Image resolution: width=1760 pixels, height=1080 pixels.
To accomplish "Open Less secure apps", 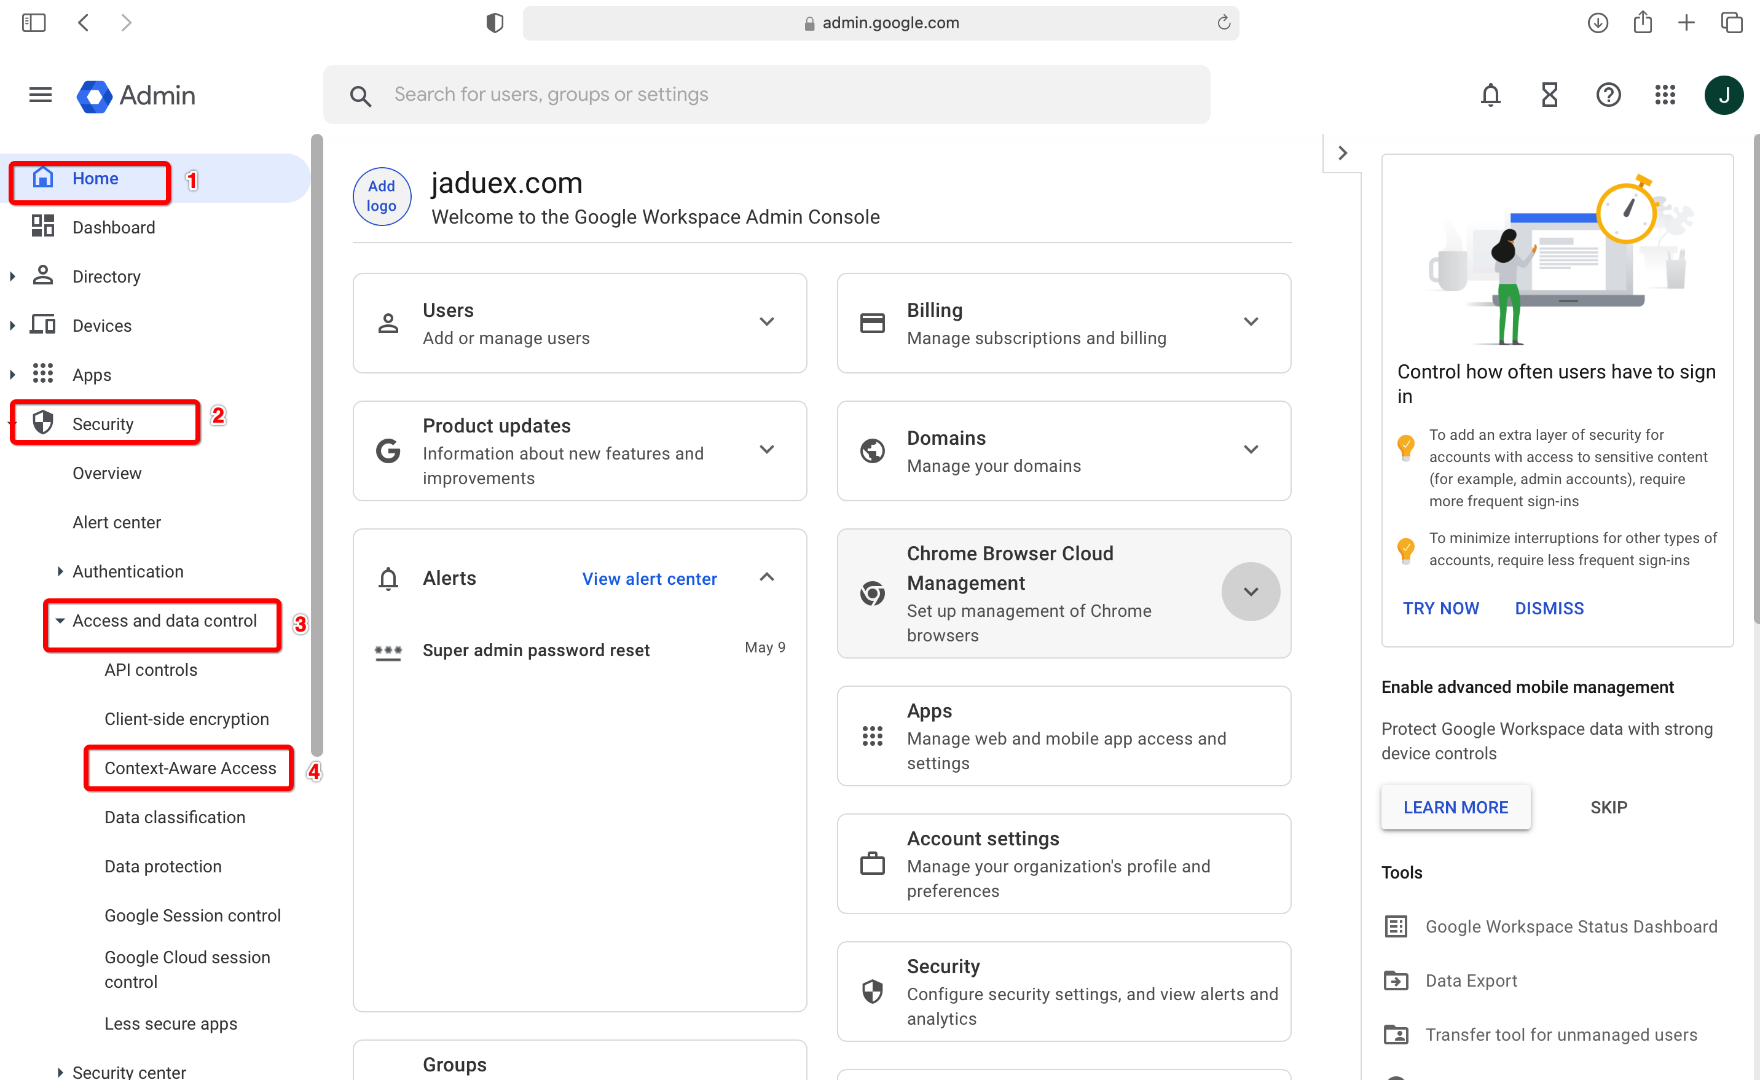I will click(171, 1023).
